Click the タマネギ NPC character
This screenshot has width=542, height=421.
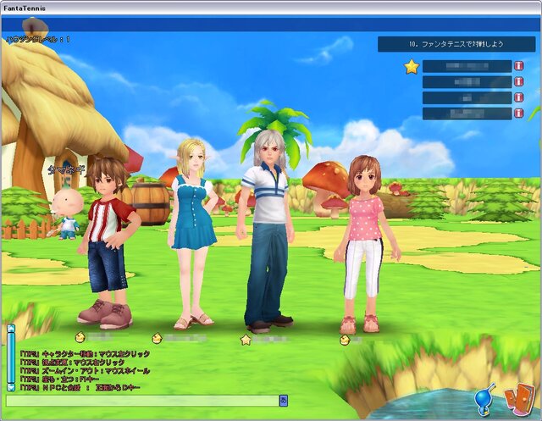point(67,214)
